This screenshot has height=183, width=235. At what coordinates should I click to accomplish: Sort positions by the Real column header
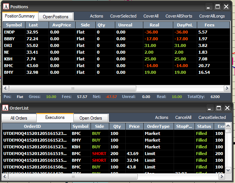pyautogui.click(x=158, y=25)
